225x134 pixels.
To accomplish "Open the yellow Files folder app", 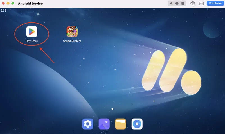I will pos(121,124).
